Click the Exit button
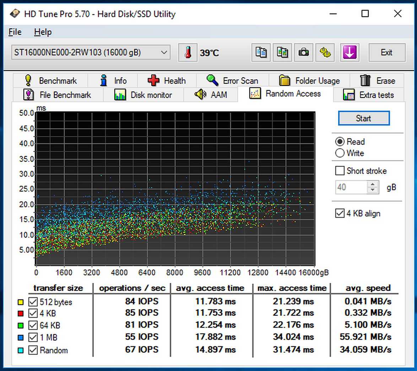 [x=386, y=53]
